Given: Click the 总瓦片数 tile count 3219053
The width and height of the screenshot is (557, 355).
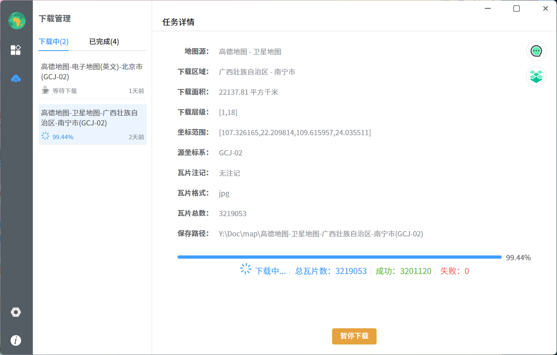Looking at the screenshot, I should (350, 271).
